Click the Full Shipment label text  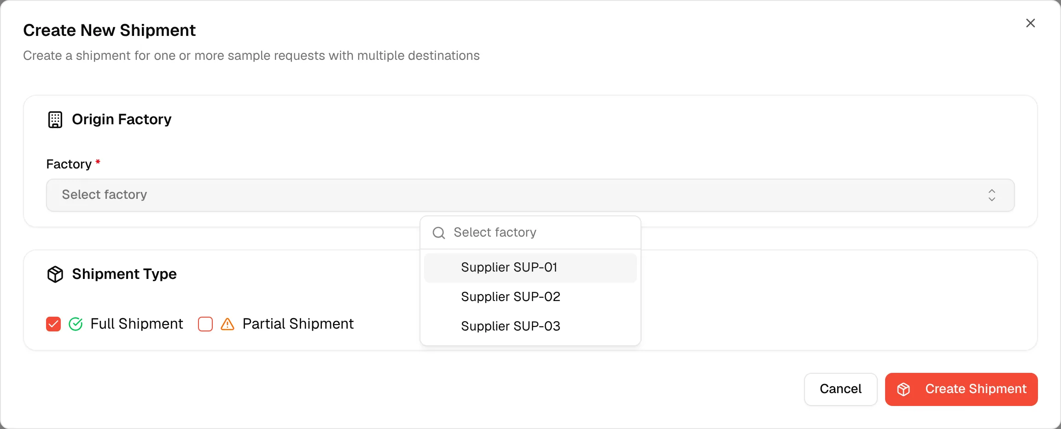(137, 324)
